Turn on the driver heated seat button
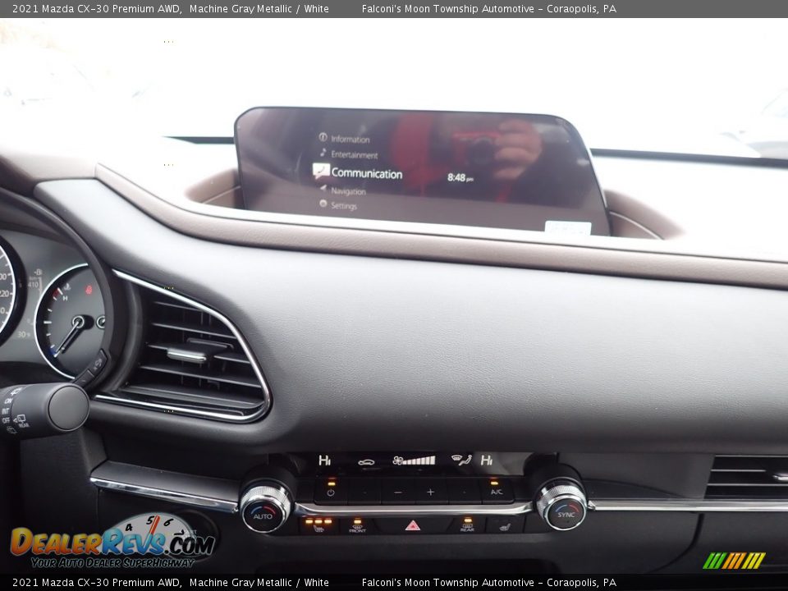 (318, 525)
